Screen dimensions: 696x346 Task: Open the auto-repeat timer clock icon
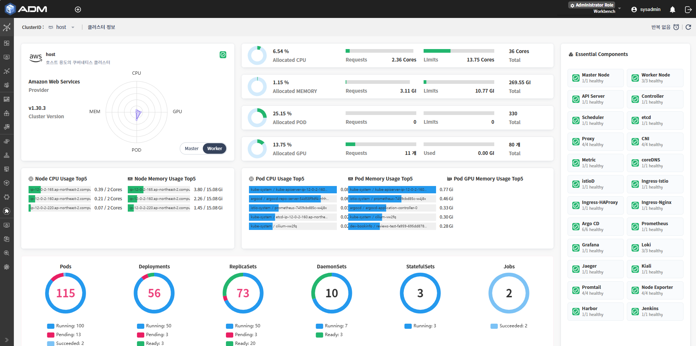point(676,27)
